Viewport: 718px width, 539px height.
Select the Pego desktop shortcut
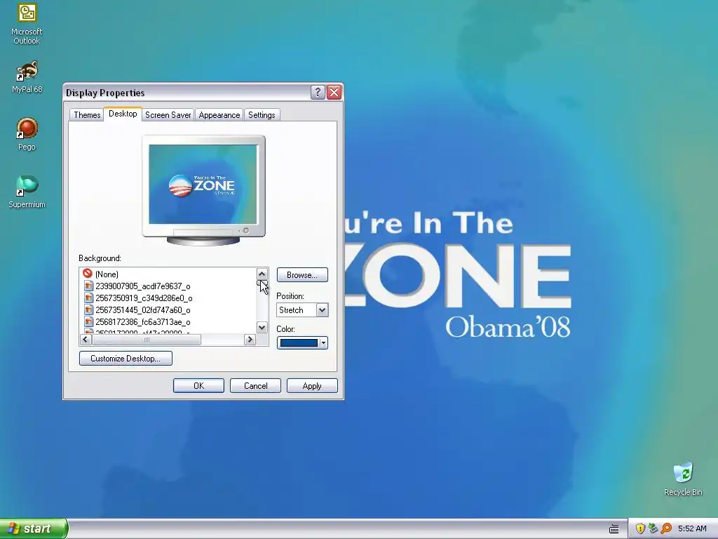27,134
